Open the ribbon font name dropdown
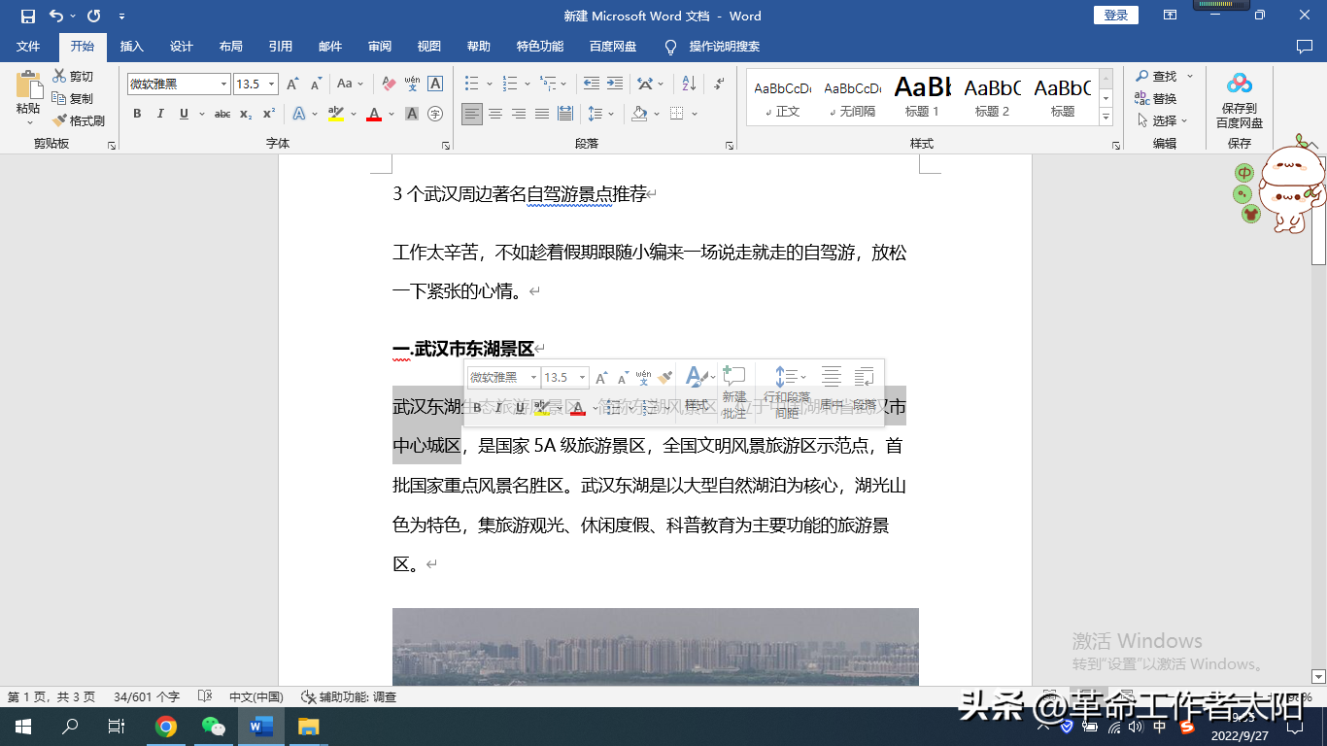1327x746 pixels. tap(223, 85)
